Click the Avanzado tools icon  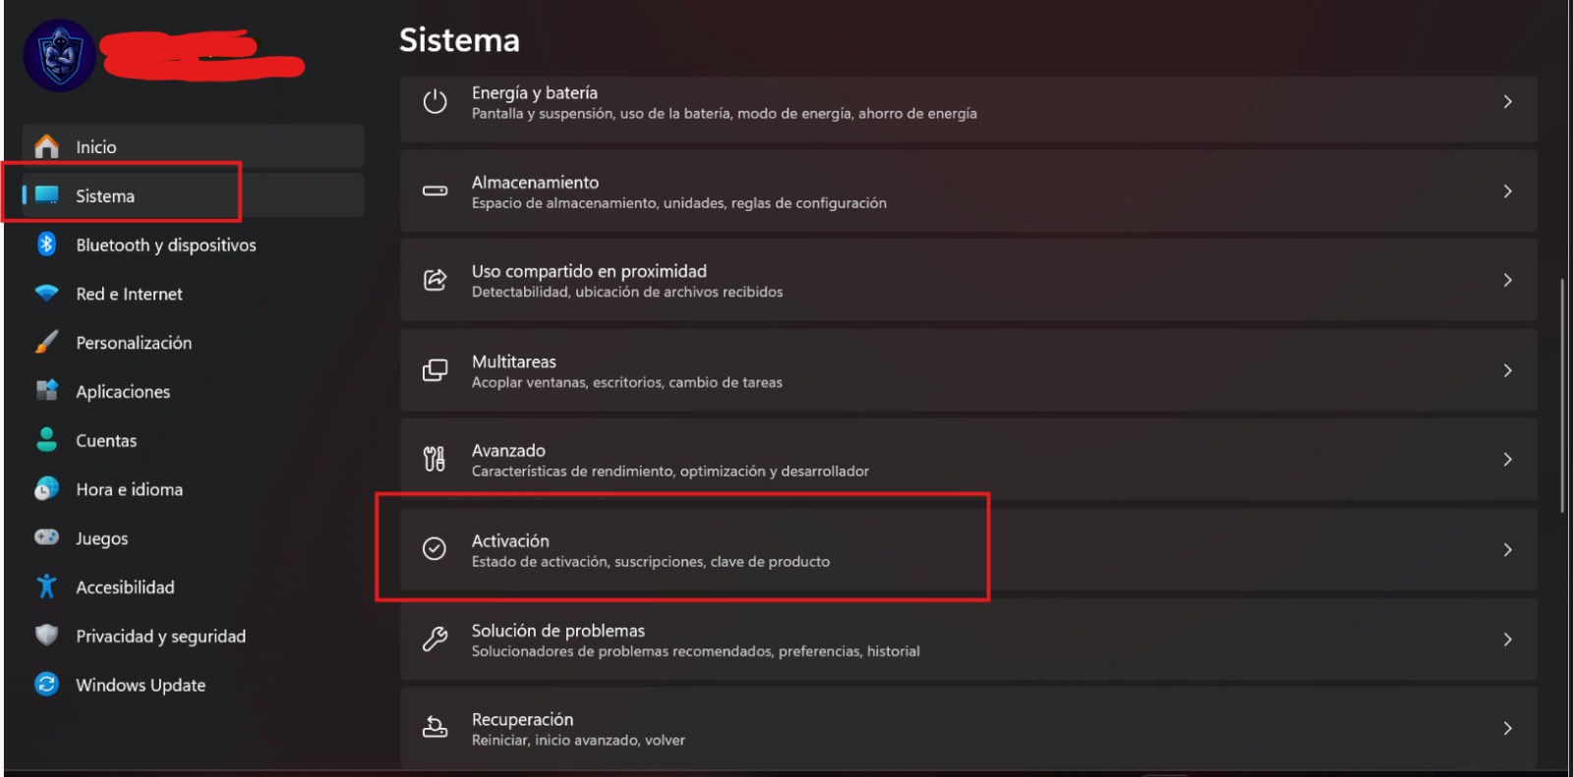435,459
